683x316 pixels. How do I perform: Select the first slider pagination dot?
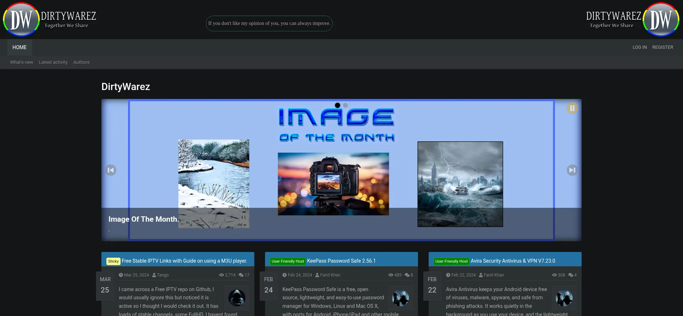(338, 105)
